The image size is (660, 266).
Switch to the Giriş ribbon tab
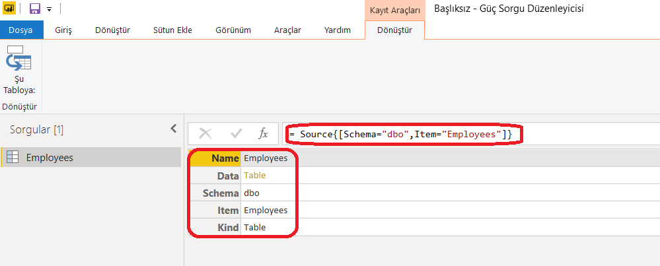[63, 30]
